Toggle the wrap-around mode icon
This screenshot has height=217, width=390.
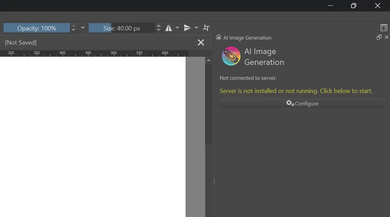point(206,28)
